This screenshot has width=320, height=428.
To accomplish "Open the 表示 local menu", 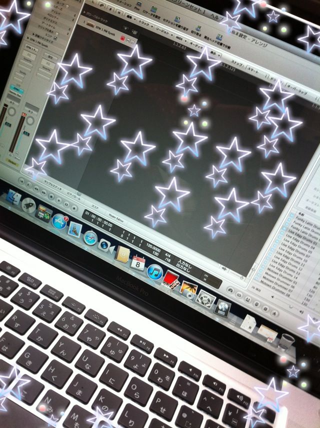I will point(215,53).
